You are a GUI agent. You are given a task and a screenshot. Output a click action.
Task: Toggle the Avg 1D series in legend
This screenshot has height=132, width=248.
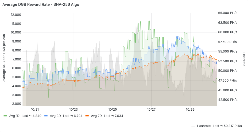(x=14, y=116)
